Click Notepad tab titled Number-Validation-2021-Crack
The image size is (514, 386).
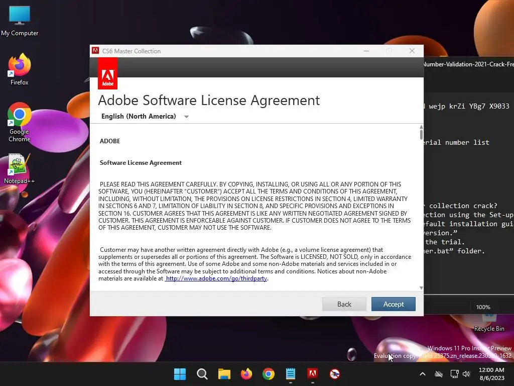point(469,64)
